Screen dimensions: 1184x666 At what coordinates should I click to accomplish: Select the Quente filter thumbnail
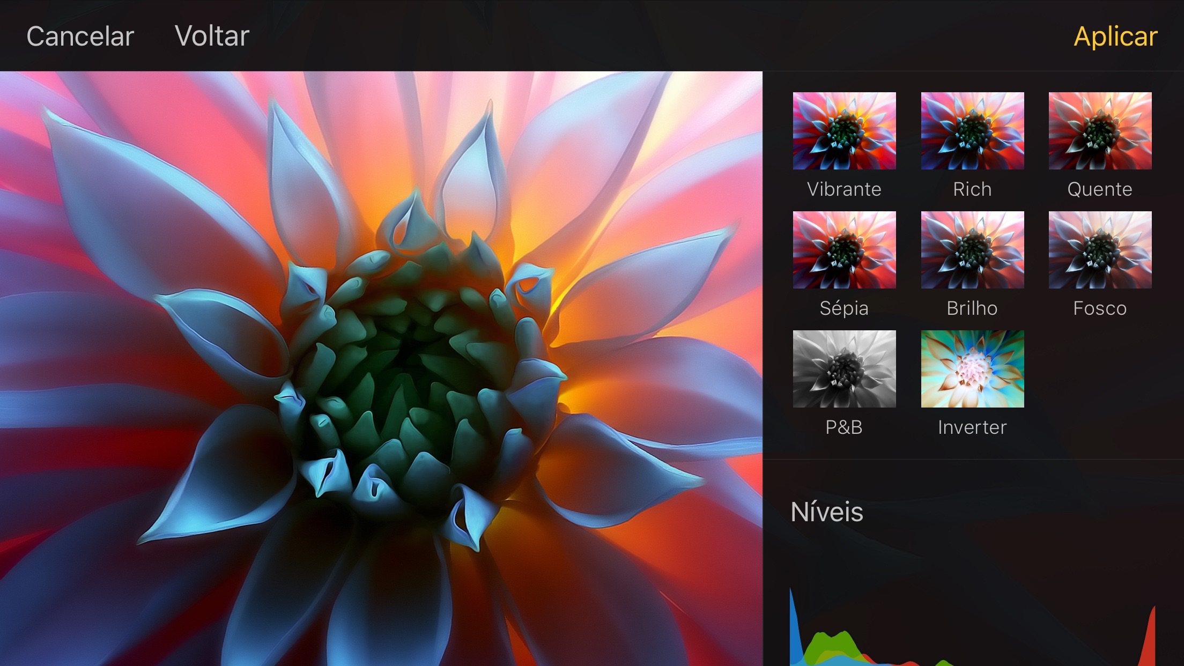(1100, 131)
